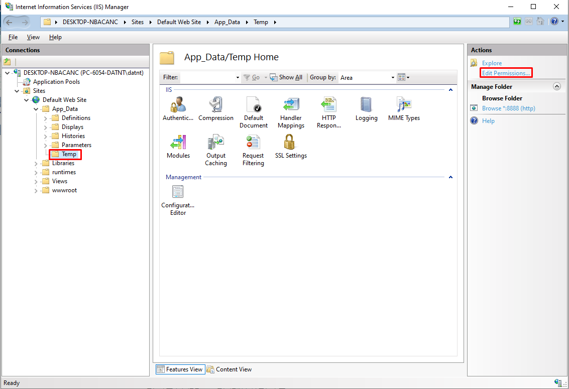Click the stop icon in address bar
The height and width of the screenshot is (389, 569).
pyautogui.click(x=529, y=22)
